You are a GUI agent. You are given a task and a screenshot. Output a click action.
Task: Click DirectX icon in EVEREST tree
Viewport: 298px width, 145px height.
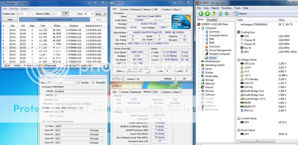[203, 88]
